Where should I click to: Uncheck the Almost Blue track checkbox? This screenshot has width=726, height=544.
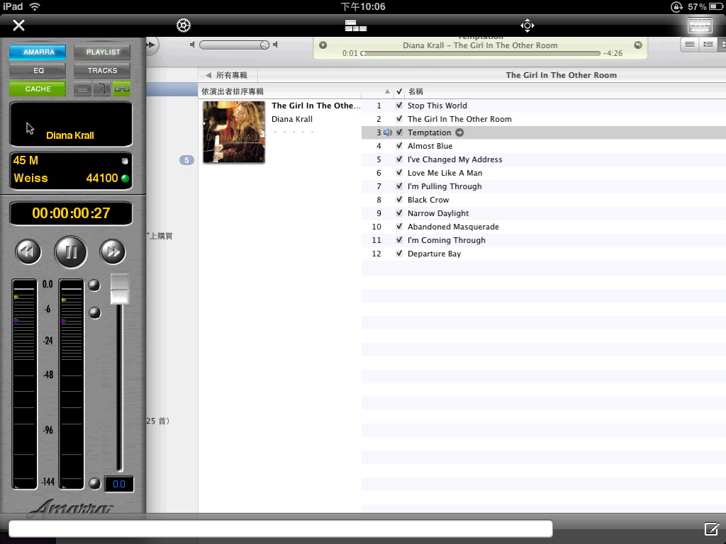pyautogui.click(x=399, y=146)
